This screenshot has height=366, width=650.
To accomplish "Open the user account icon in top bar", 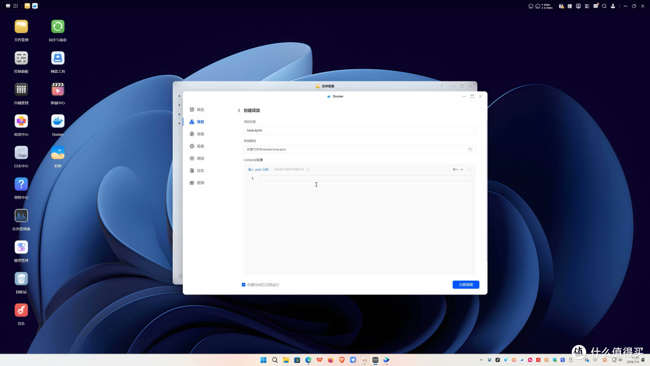I will coord(613,6).
